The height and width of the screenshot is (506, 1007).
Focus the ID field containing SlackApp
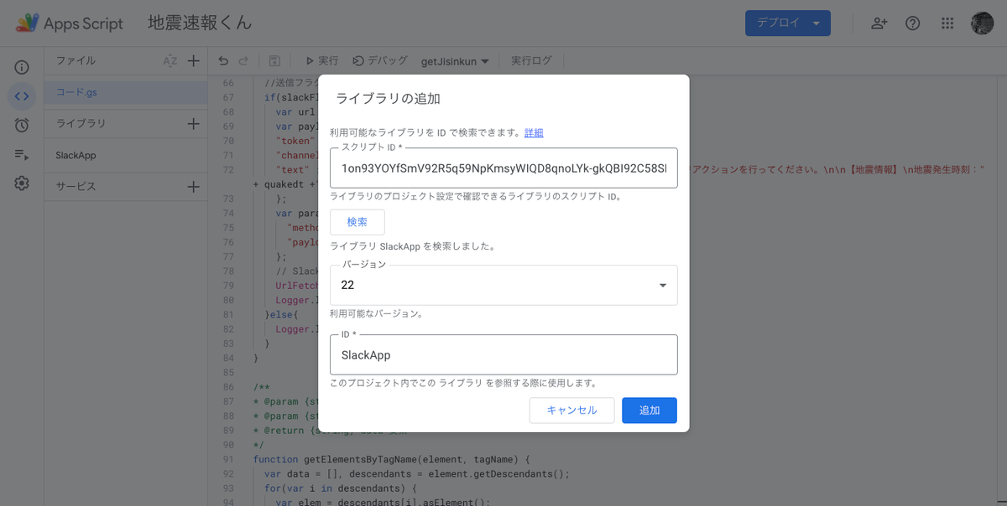coord(503,354)
